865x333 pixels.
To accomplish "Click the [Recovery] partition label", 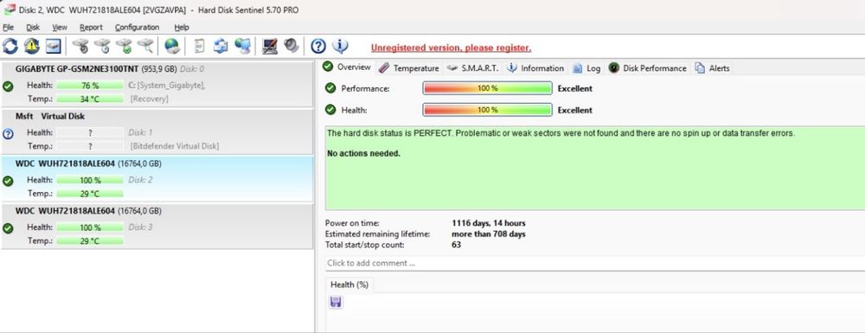I will pos(149,99).
